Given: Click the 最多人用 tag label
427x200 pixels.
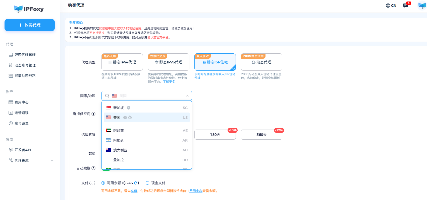Looking at the screenshot, I should point(110,56).
